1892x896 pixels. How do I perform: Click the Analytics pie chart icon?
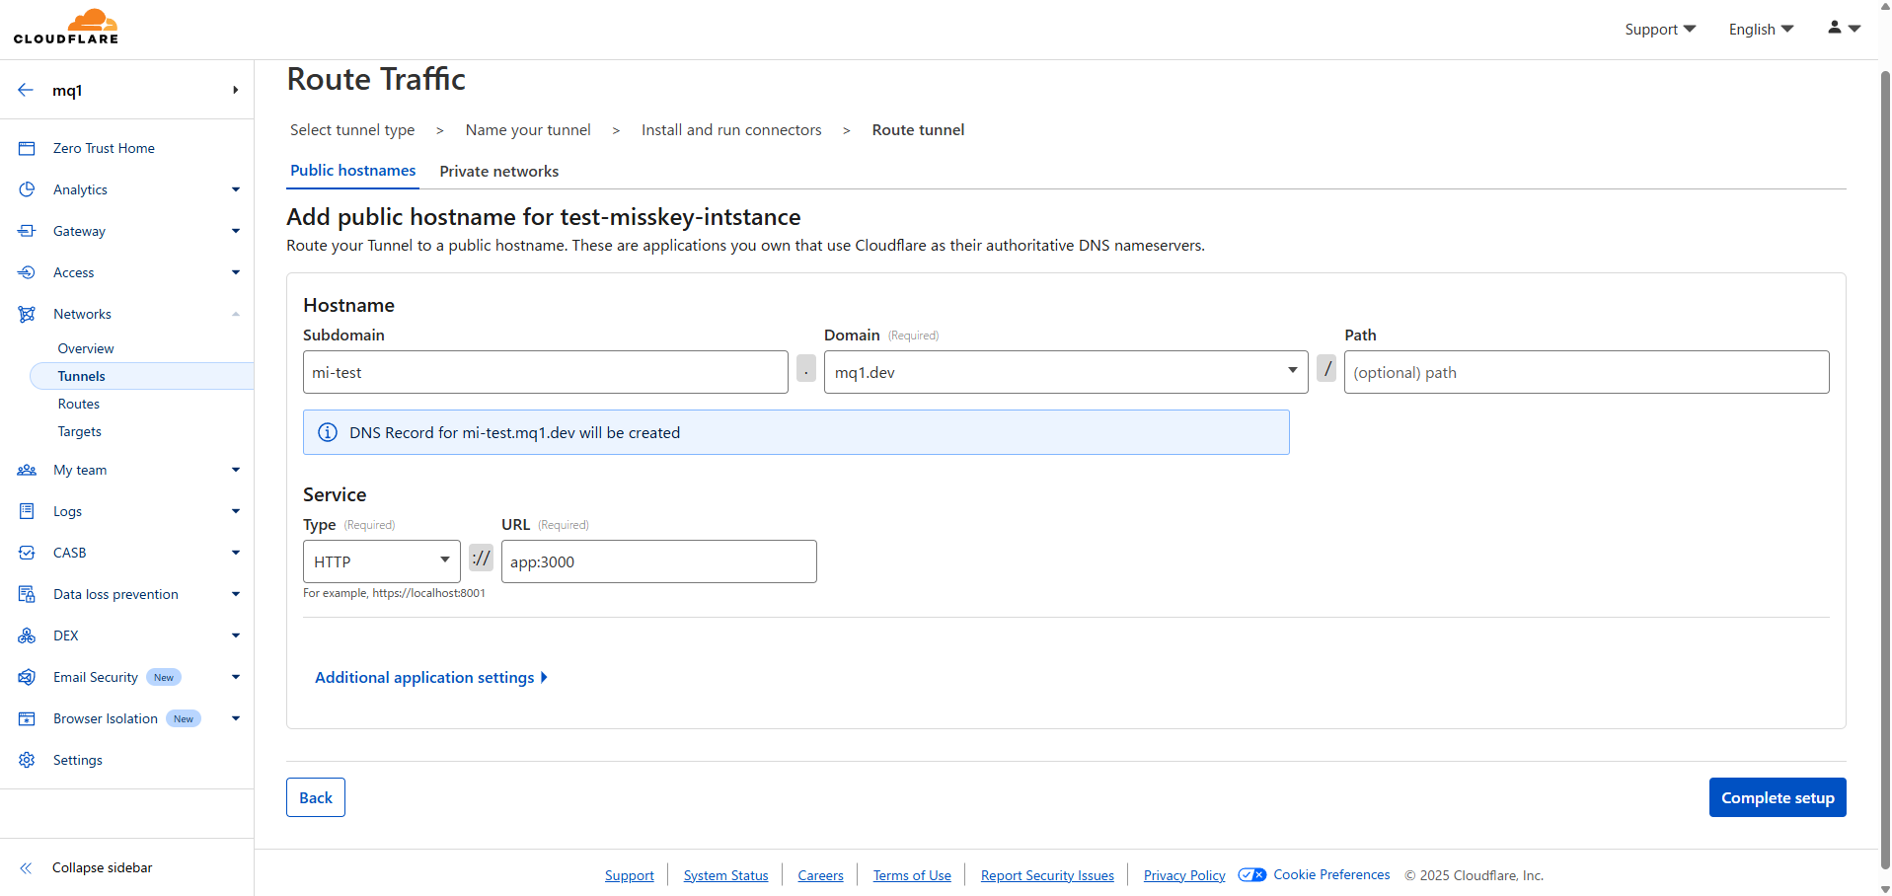[27, 189]
